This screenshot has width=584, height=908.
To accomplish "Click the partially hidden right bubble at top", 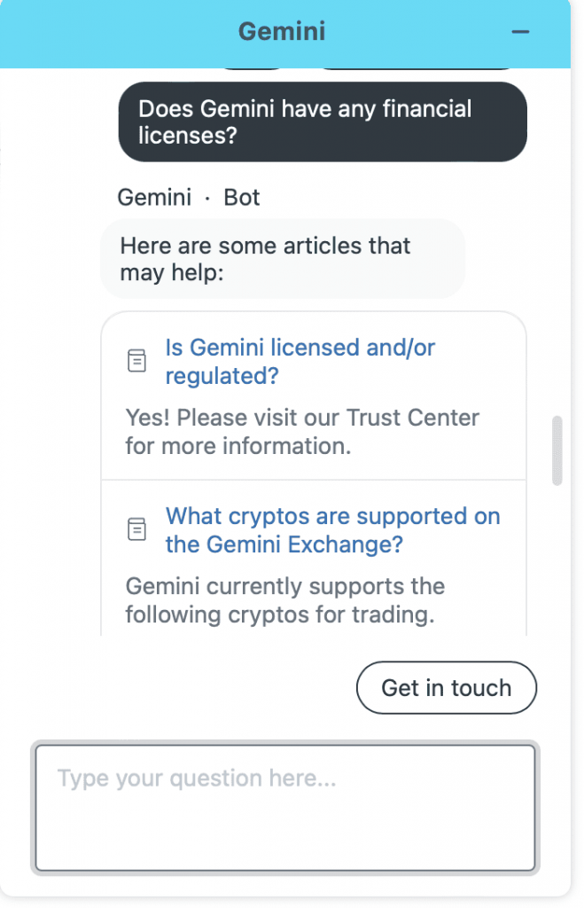I will tap(417, 68).
